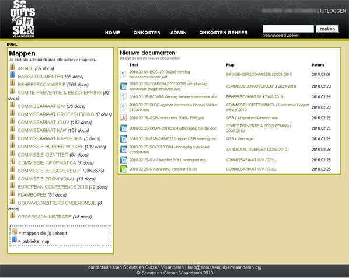The image size is (349, 278).
Task: Open EUROPEAN CONFERENCE 2010 folder link
Action: pos(53,187)
